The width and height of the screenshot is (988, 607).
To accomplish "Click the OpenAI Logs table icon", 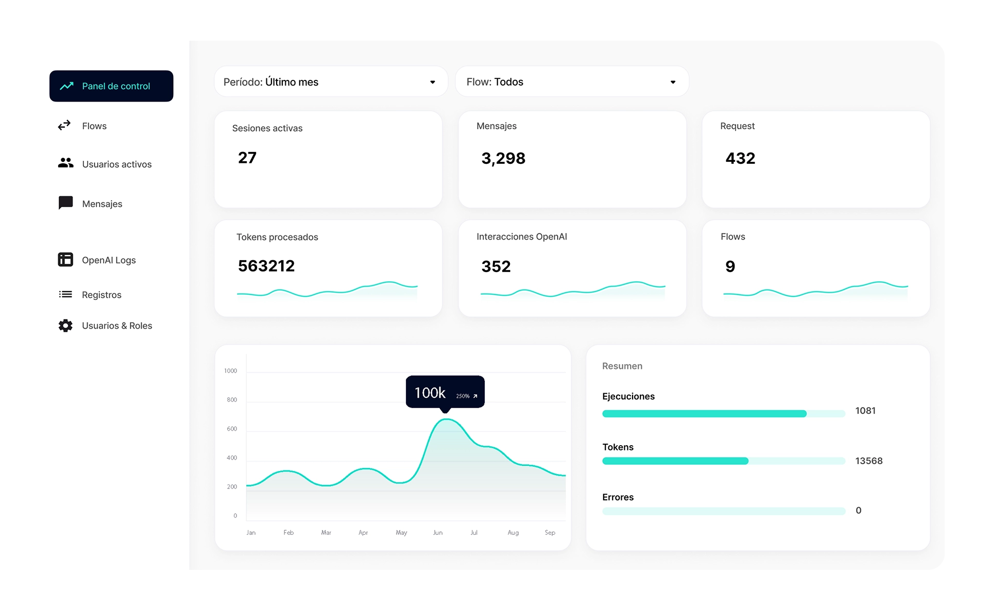I will click(65, 260).
